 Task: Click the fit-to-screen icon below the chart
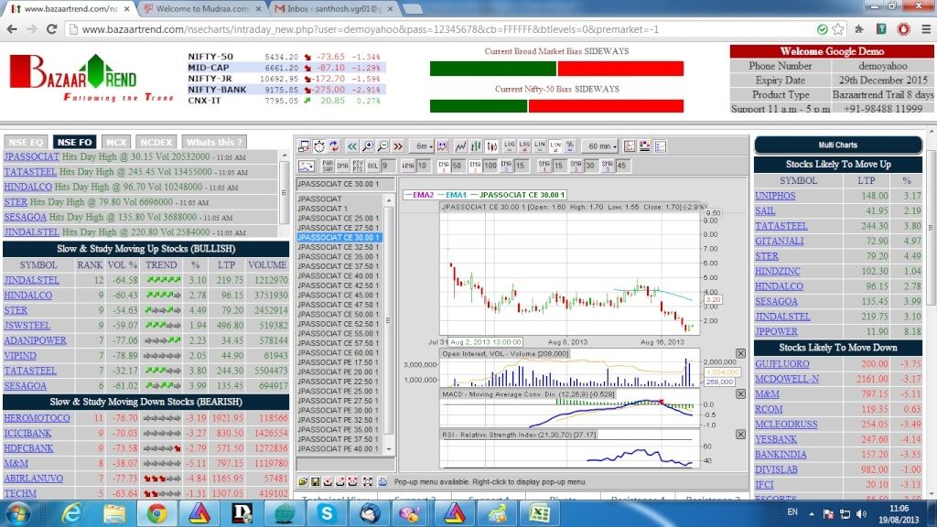click(368, 481)
